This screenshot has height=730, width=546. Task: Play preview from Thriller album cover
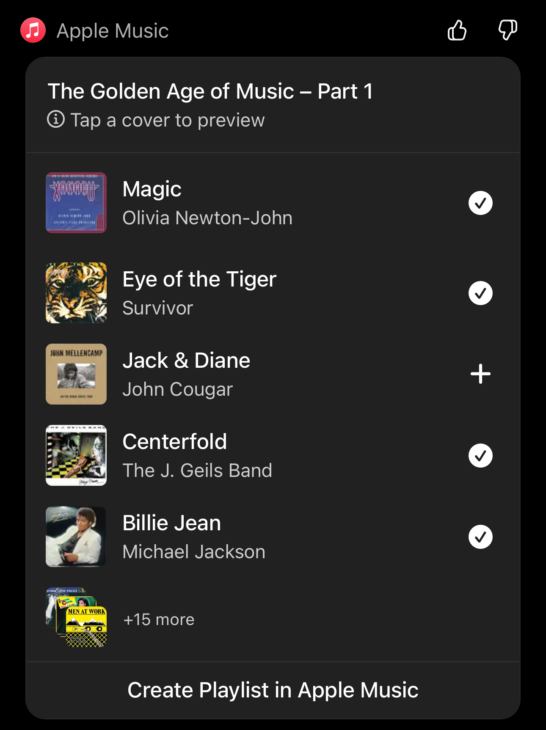tap(76, 537)
